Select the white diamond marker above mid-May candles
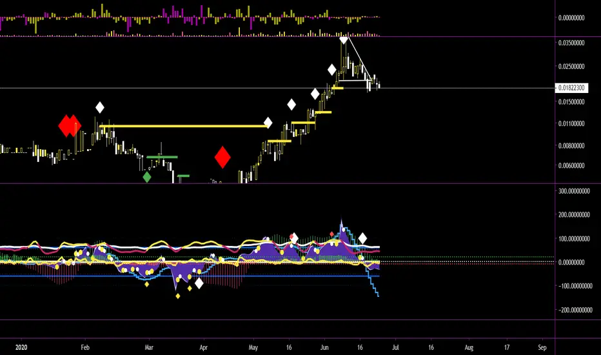The image size is (601, 355). pos(291,105)
